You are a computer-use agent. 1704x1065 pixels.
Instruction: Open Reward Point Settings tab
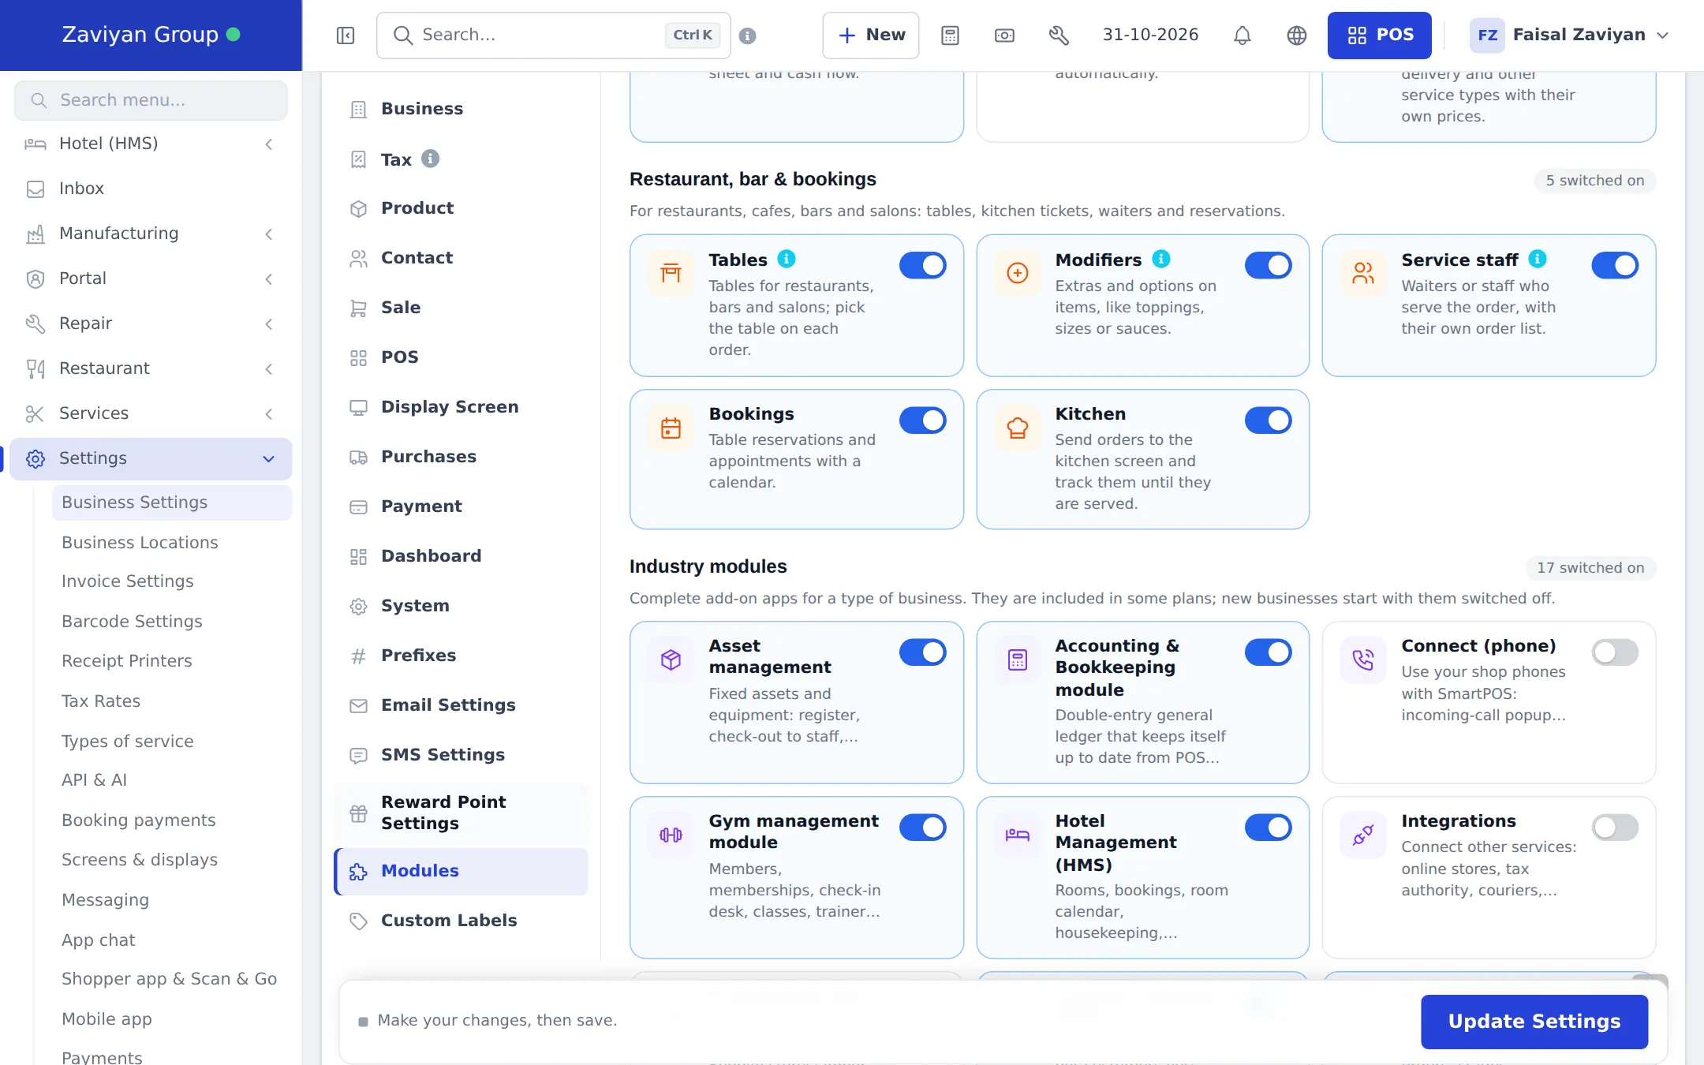(x=461, y=813)
